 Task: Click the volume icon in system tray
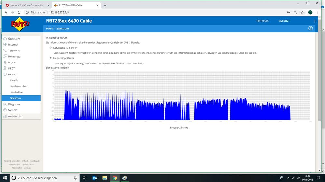pos(293,178)
